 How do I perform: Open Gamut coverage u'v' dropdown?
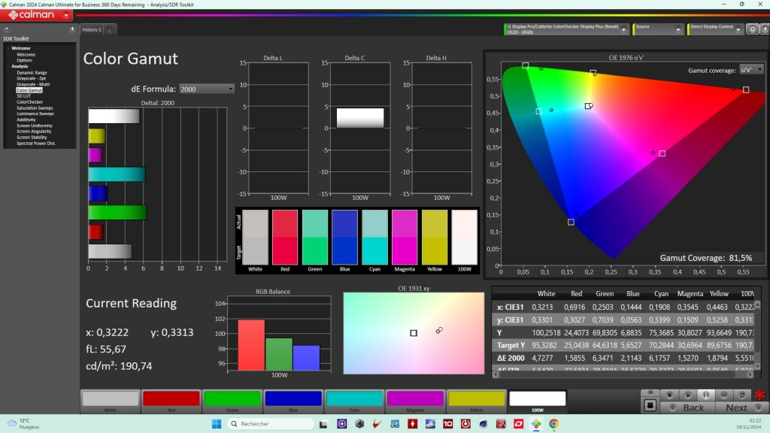(751, 70)
